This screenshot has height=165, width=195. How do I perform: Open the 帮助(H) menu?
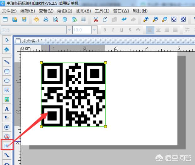140,11
